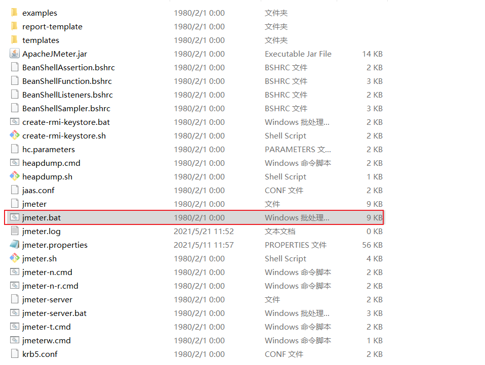Select the file name "jmeter-t.cmd"
Image resolution: width=485 pixels, height=365 pixels.
(x=47, y=327)
